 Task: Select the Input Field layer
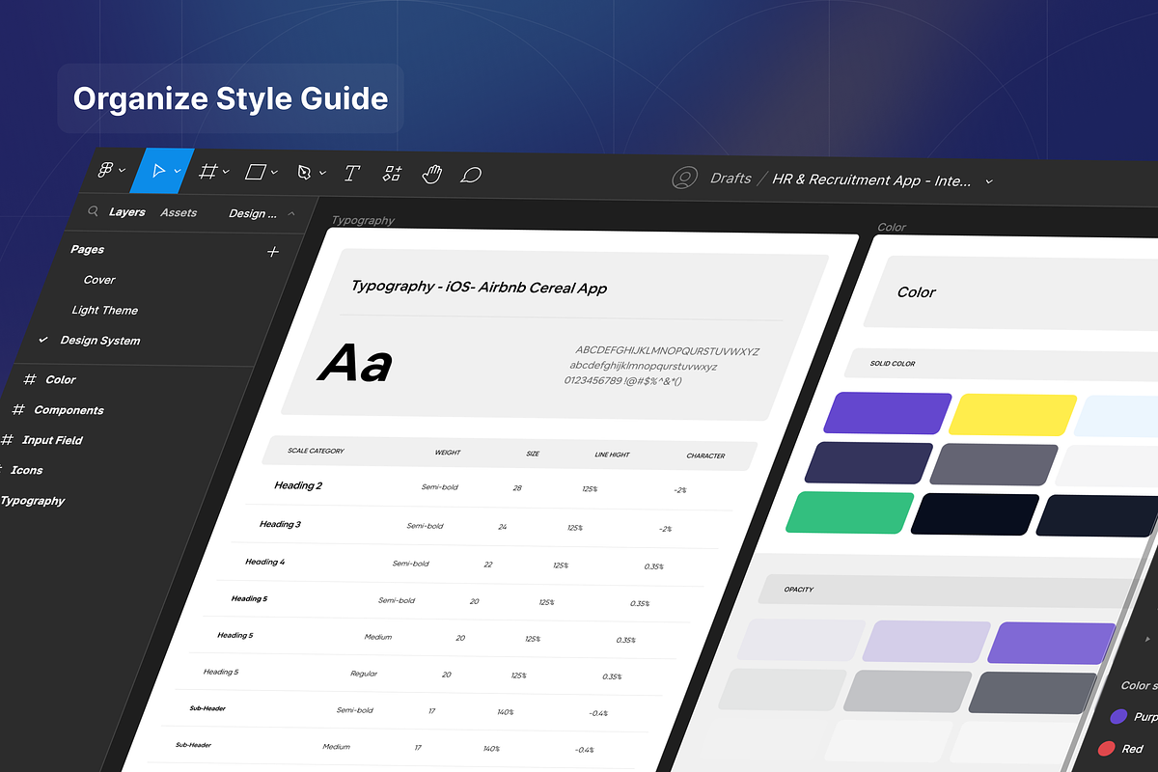(x=52, y=440)
